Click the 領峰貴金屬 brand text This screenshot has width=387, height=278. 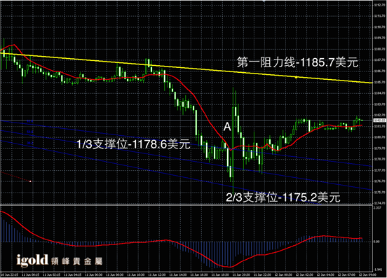[x=76, y=261]
